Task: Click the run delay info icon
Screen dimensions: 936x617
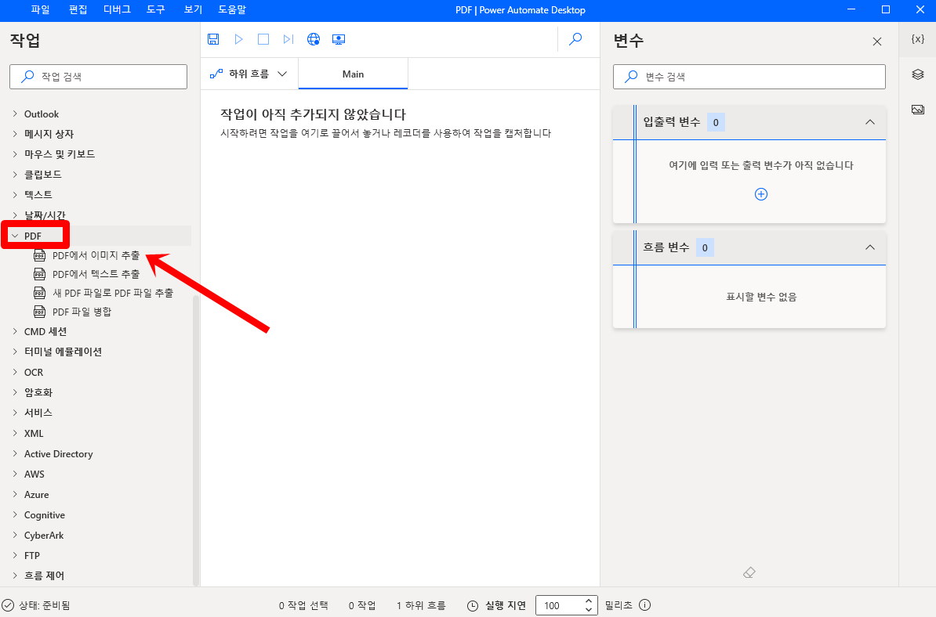Action: pos(644,604)
